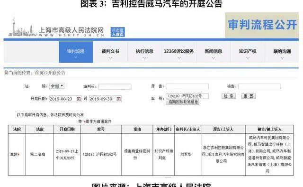The height and width of the screenshot is (187, 303).
Task: Click the calendar icon beside start date 2019-08-23
Action: tap(79, 99)
